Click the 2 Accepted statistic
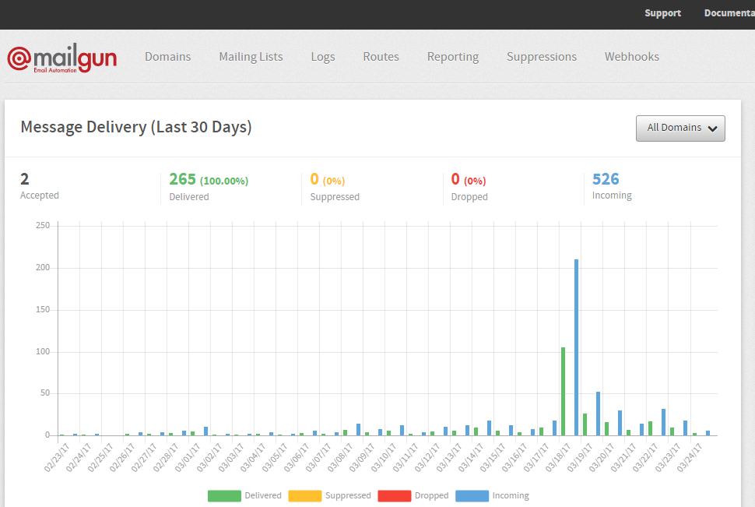This screenshot has width=755, height=507. click(25, 180)
